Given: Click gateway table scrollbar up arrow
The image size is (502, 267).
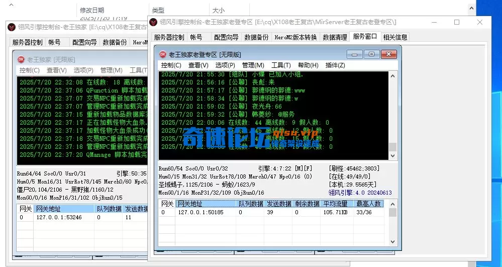Looking at the screenshot, I should tap(393, 204).
